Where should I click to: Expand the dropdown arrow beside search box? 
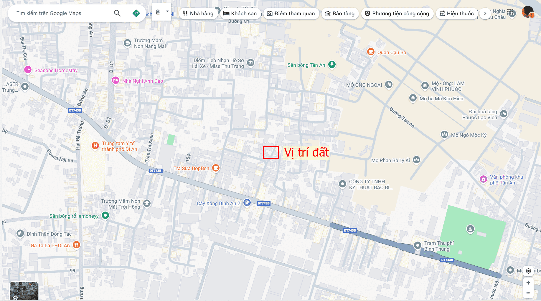tap(167, 12)
